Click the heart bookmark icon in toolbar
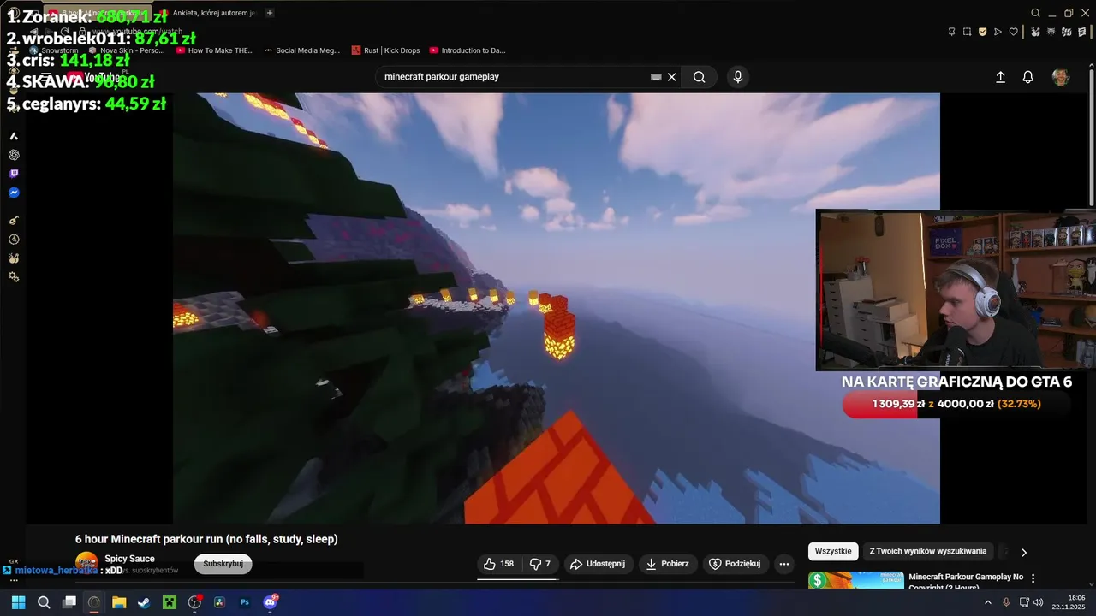Image resolution: width=1096 pixels, height=616 pixels. (1013, 32)
